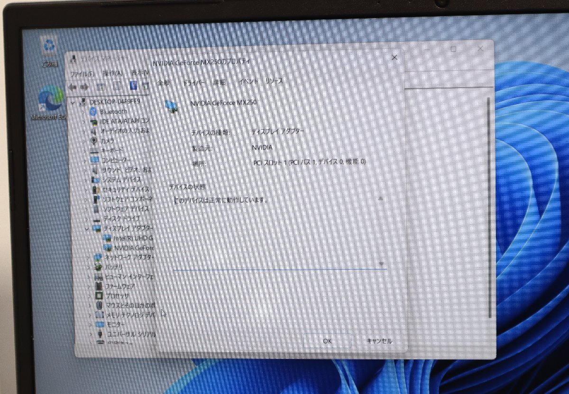
Task: Click the NVIDIA device icon in properties dialog
Action: (x=172, y=106)
